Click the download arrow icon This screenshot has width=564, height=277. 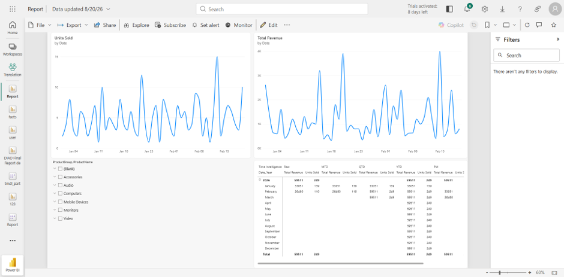pos(502,10)
